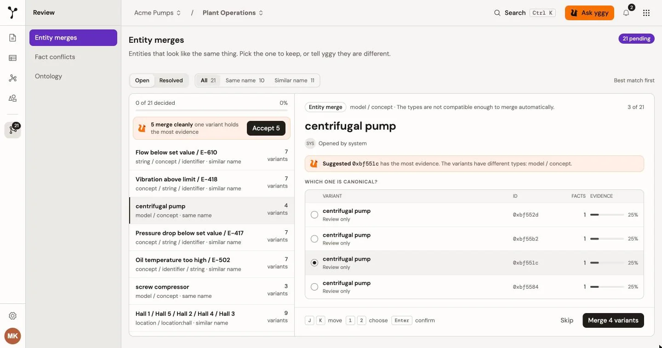Click the evidence bar for 0xbf5584
Screen dimensions: 662x348
[x=607, y=287]
